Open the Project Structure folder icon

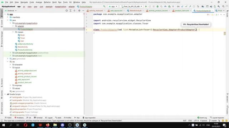[x=203, y=6]
